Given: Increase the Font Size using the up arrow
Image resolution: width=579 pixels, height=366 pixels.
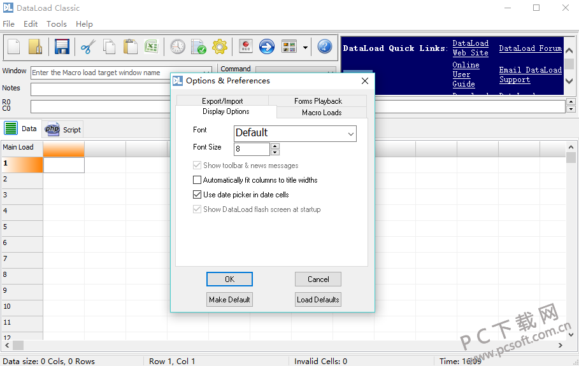Looking at the screenshot, I should (275, 146).
